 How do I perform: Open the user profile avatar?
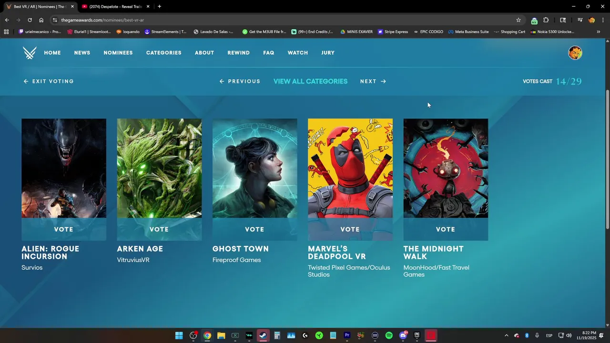(575, 53)
